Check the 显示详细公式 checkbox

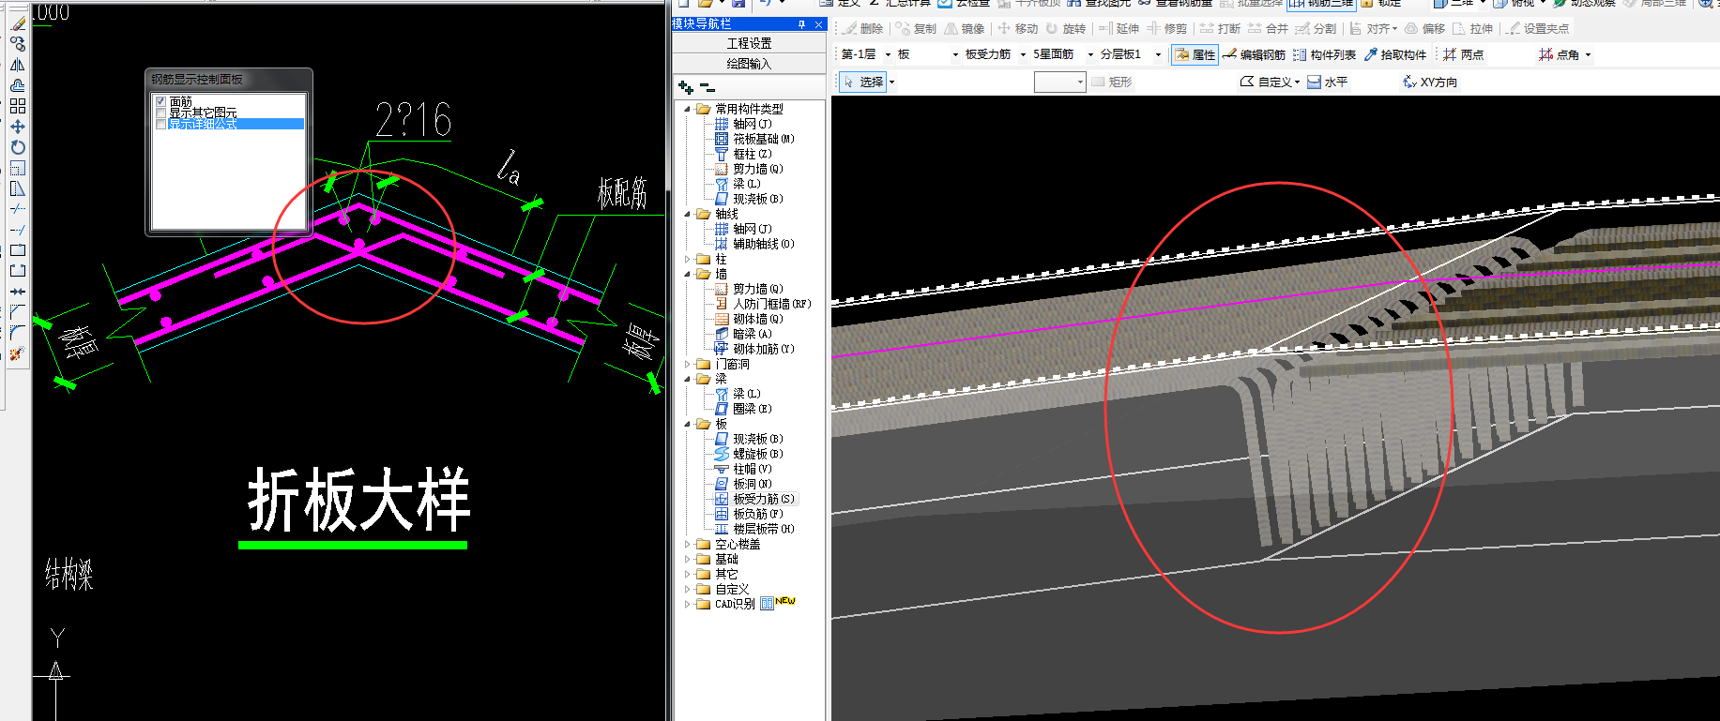(160, 124)
